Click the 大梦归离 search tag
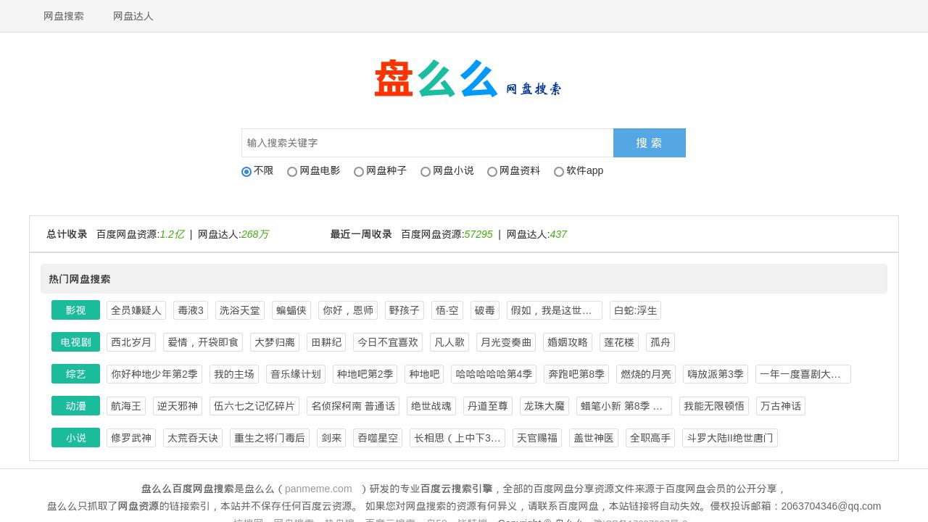Image resolution: width=928 pixels, height=522 pixels. click(x=275, y=342)
